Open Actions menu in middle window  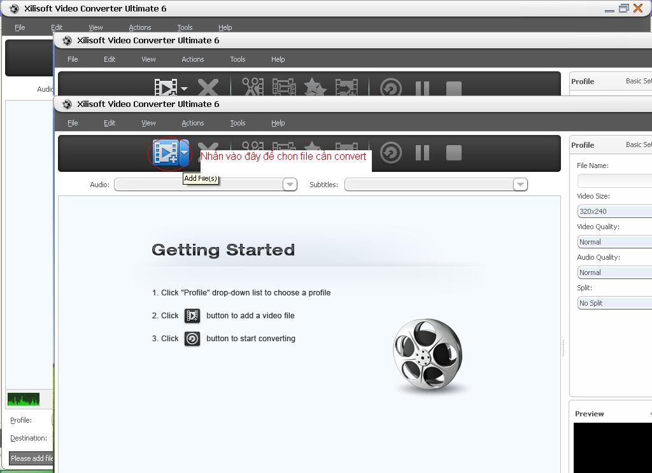(192, 59)
